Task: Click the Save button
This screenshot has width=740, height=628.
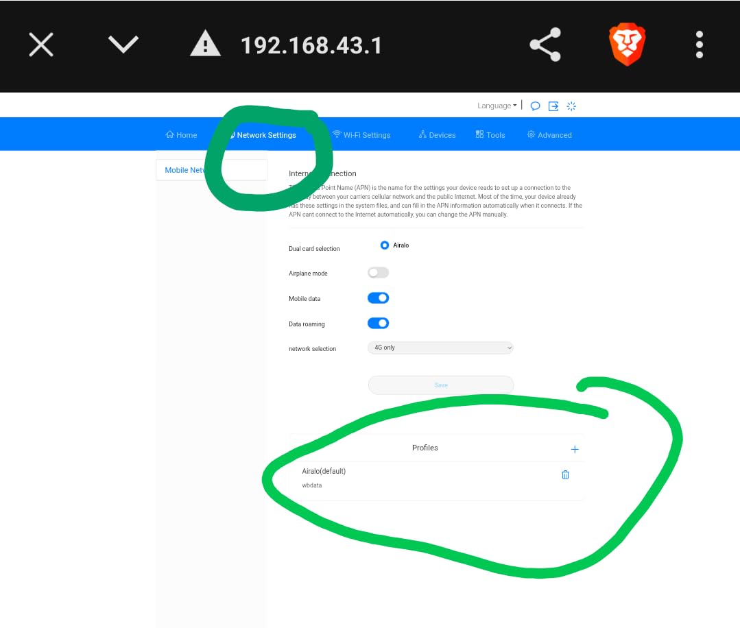Action: [441, 385]
